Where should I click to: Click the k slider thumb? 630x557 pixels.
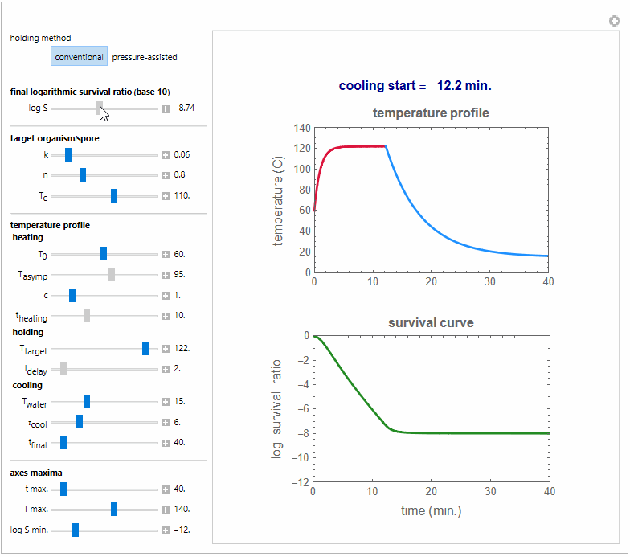tap(68, 154)
